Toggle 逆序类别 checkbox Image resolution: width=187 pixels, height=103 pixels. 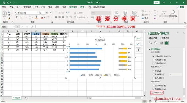coord(152,93)
